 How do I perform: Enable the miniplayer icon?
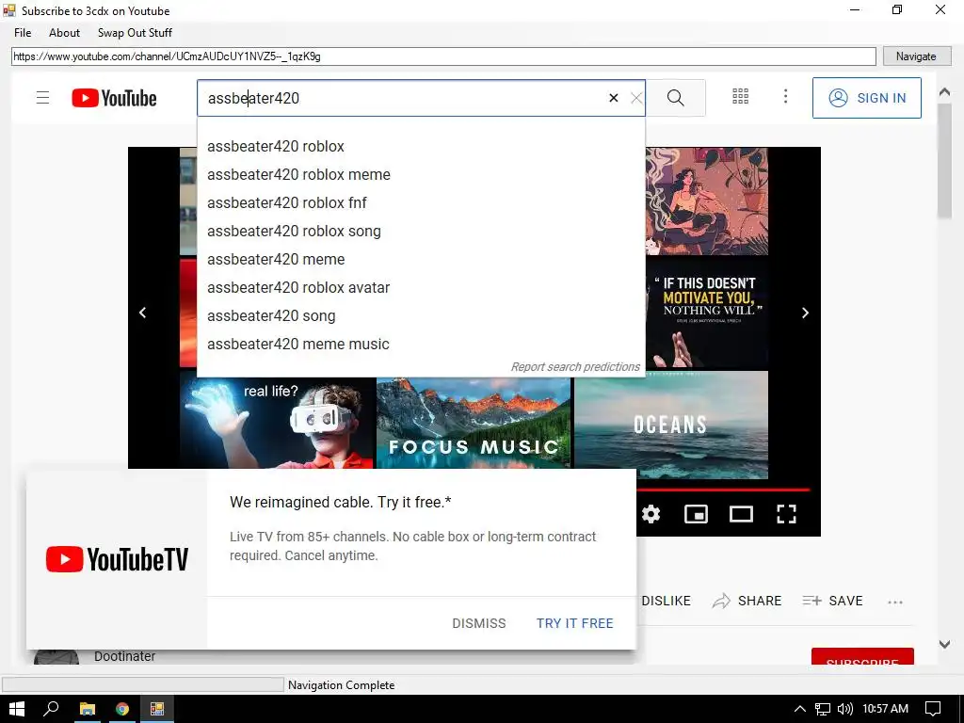tap(696, 514)
